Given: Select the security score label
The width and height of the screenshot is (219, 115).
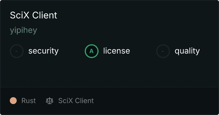Looking at the screenshot, I should point(44,51).
